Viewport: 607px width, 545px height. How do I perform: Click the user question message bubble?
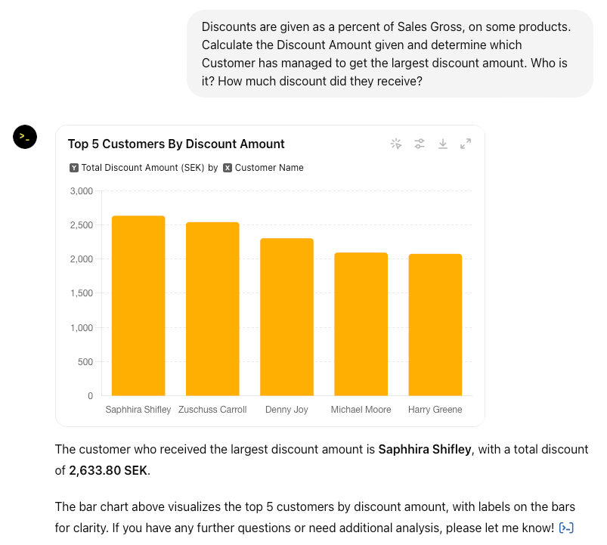point(390,54)
